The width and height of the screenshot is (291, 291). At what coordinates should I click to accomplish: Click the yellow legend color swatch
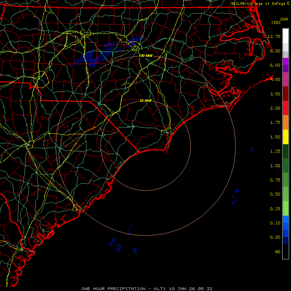coord(286,137)
